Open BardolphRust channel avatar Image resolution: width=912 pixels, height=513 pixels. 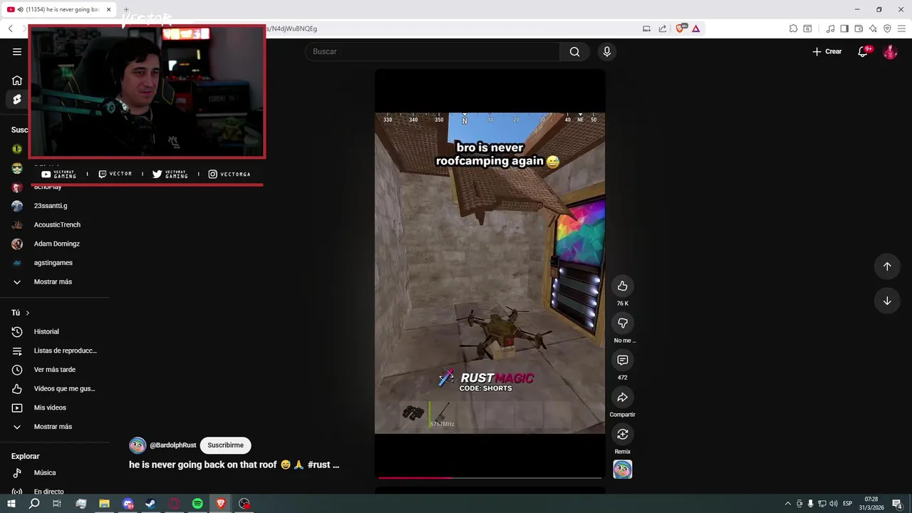tap(138, 445)
